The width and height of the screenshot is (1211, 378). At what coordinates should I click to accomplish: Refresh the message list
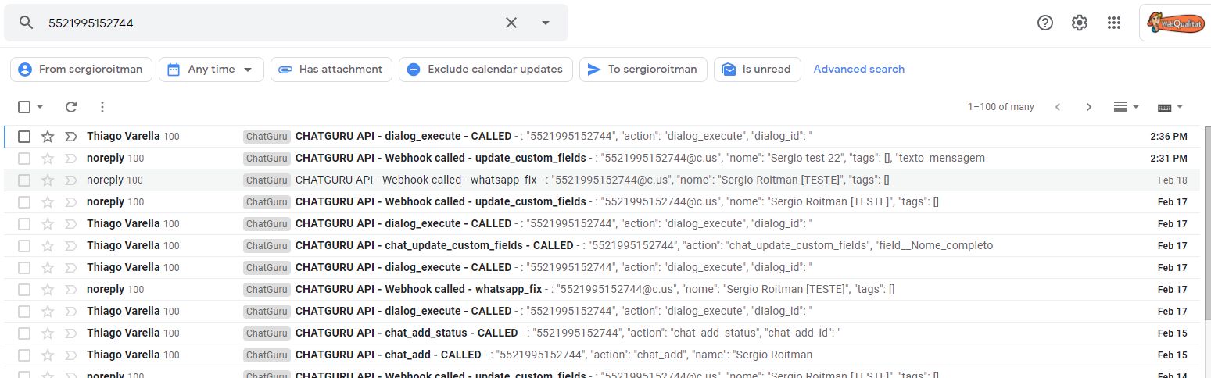(71, 107)
